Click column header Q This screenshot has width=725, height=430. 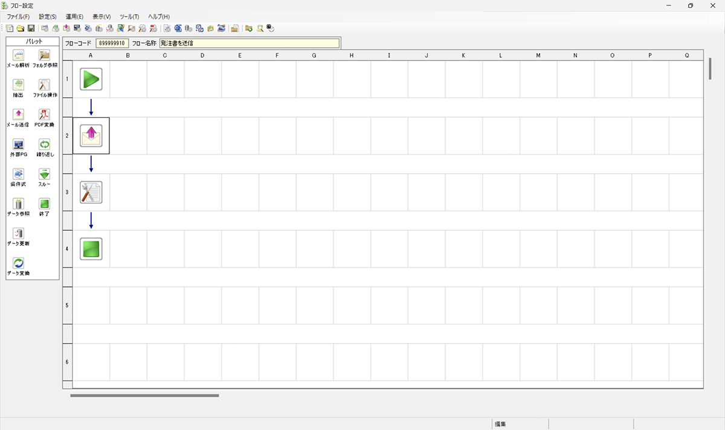point(686,55)
